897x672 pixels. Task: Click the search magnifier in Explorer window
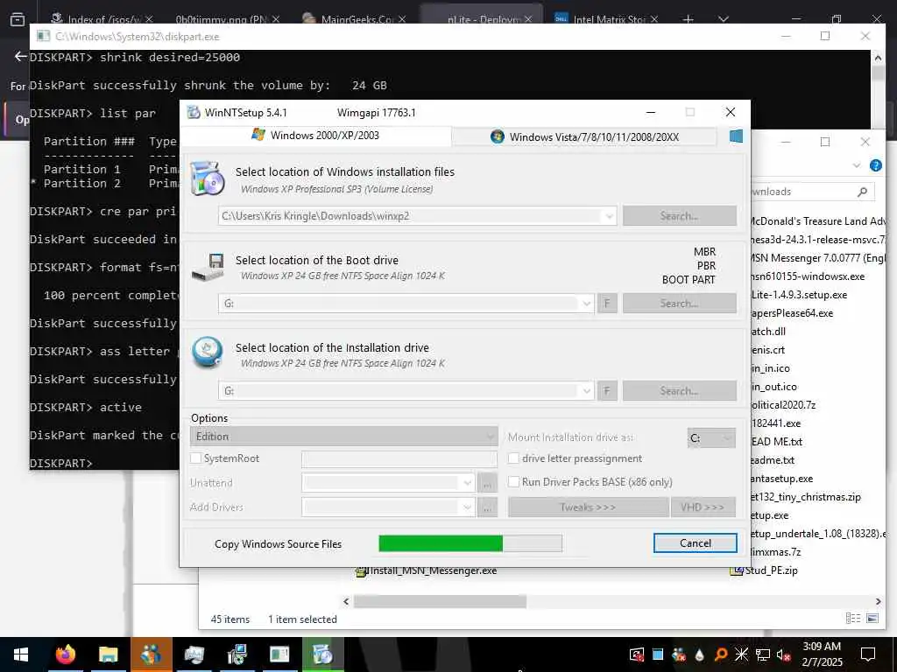click(x=862, y=192)
